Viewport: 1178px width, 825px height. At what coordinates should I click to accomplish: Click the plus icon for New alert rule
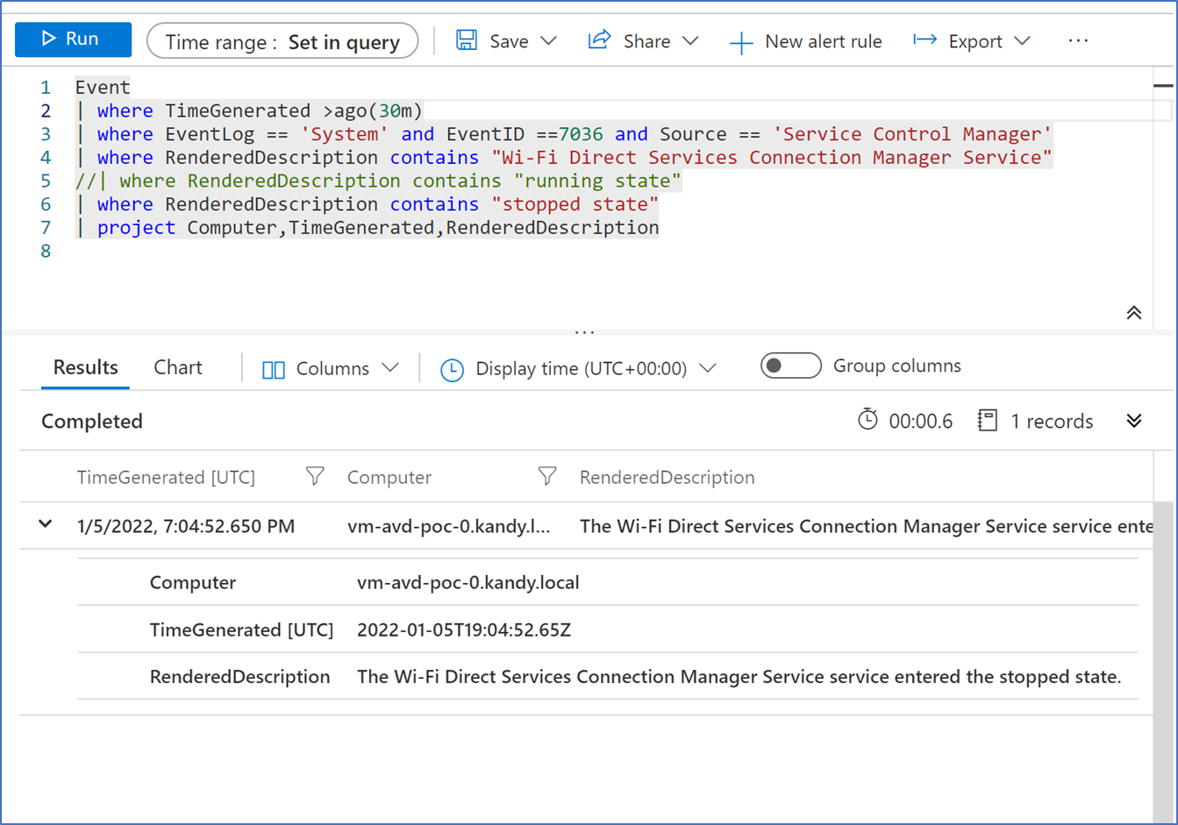(741, 42)
